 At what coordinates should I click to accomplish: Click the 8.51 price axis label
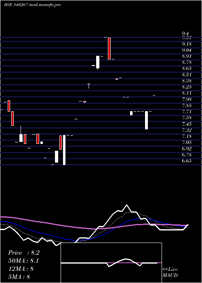[x=187, y=75]
